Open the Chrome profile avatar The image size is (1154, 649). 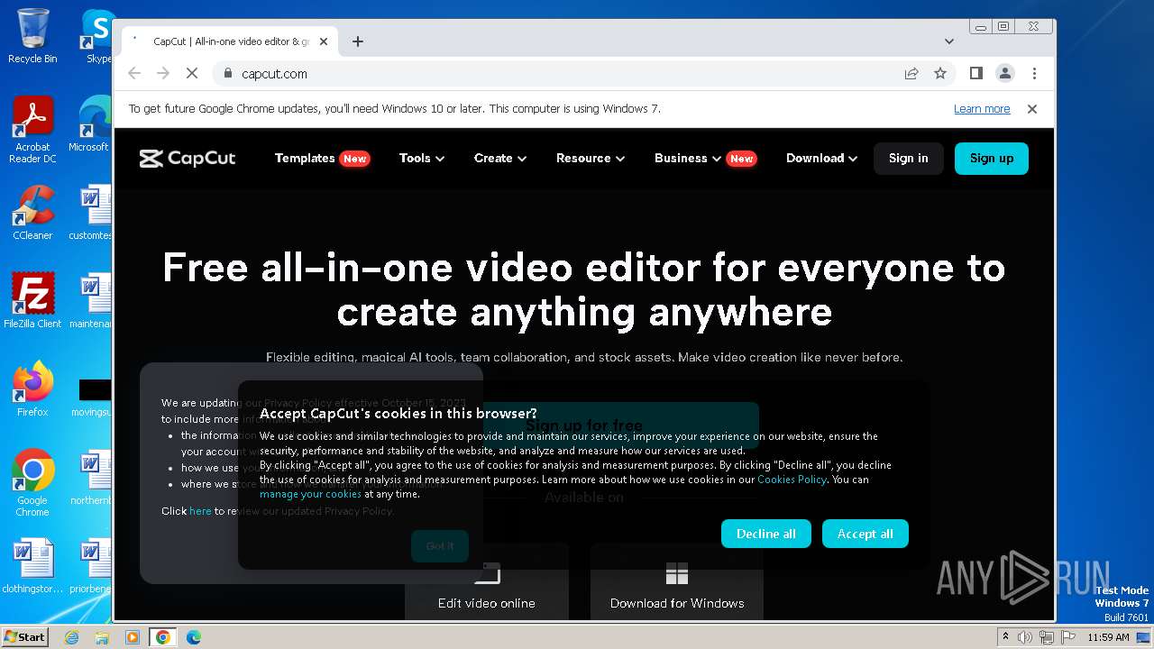click(1004, 74)
